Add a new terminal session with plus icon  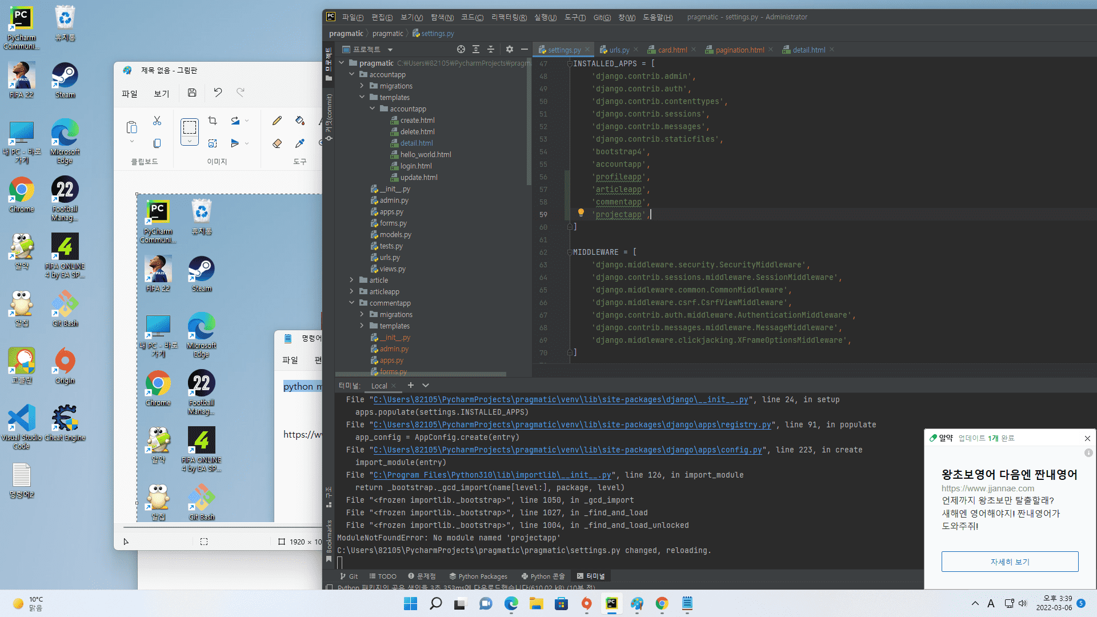point(411,386)
